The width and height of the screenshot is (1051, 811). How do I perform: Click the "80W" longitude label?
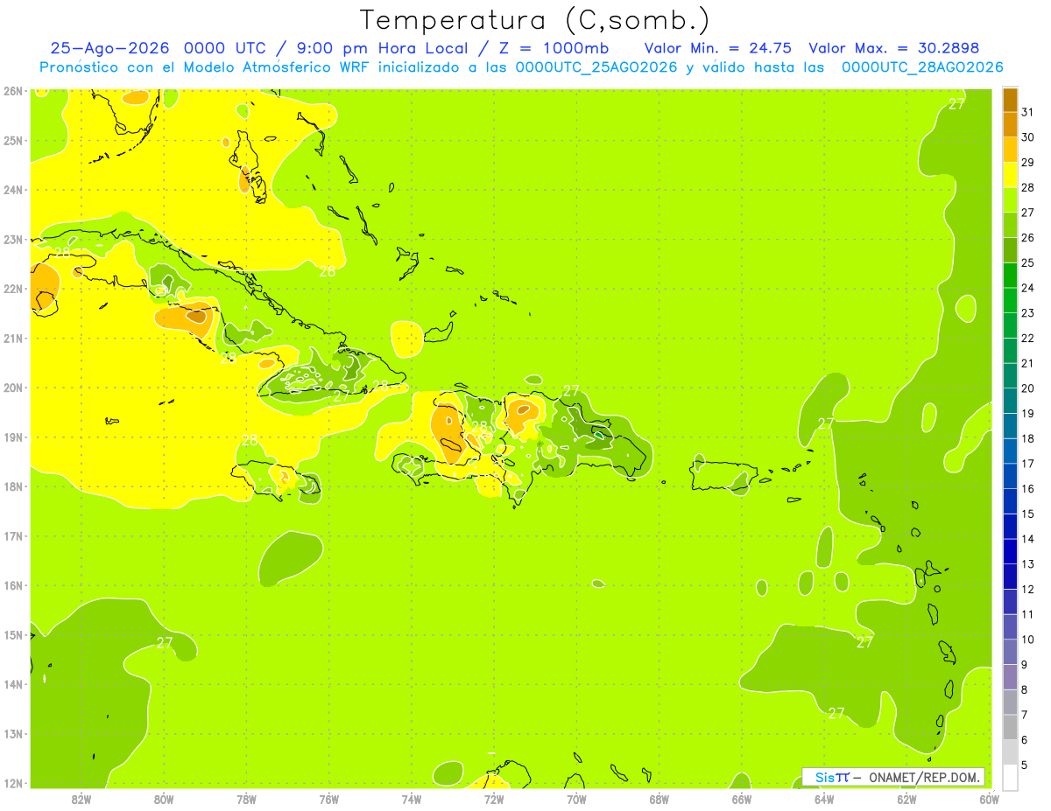click(x=164, y=799)
